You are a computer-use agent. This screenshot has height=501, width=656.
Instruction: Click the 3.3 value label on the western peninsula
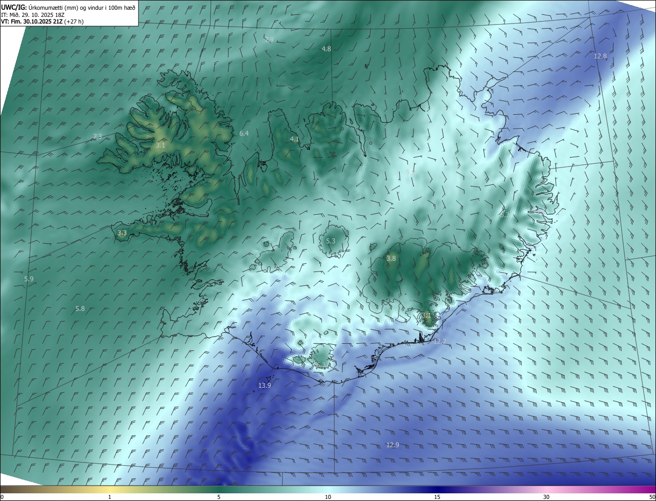tap(122, 233)
